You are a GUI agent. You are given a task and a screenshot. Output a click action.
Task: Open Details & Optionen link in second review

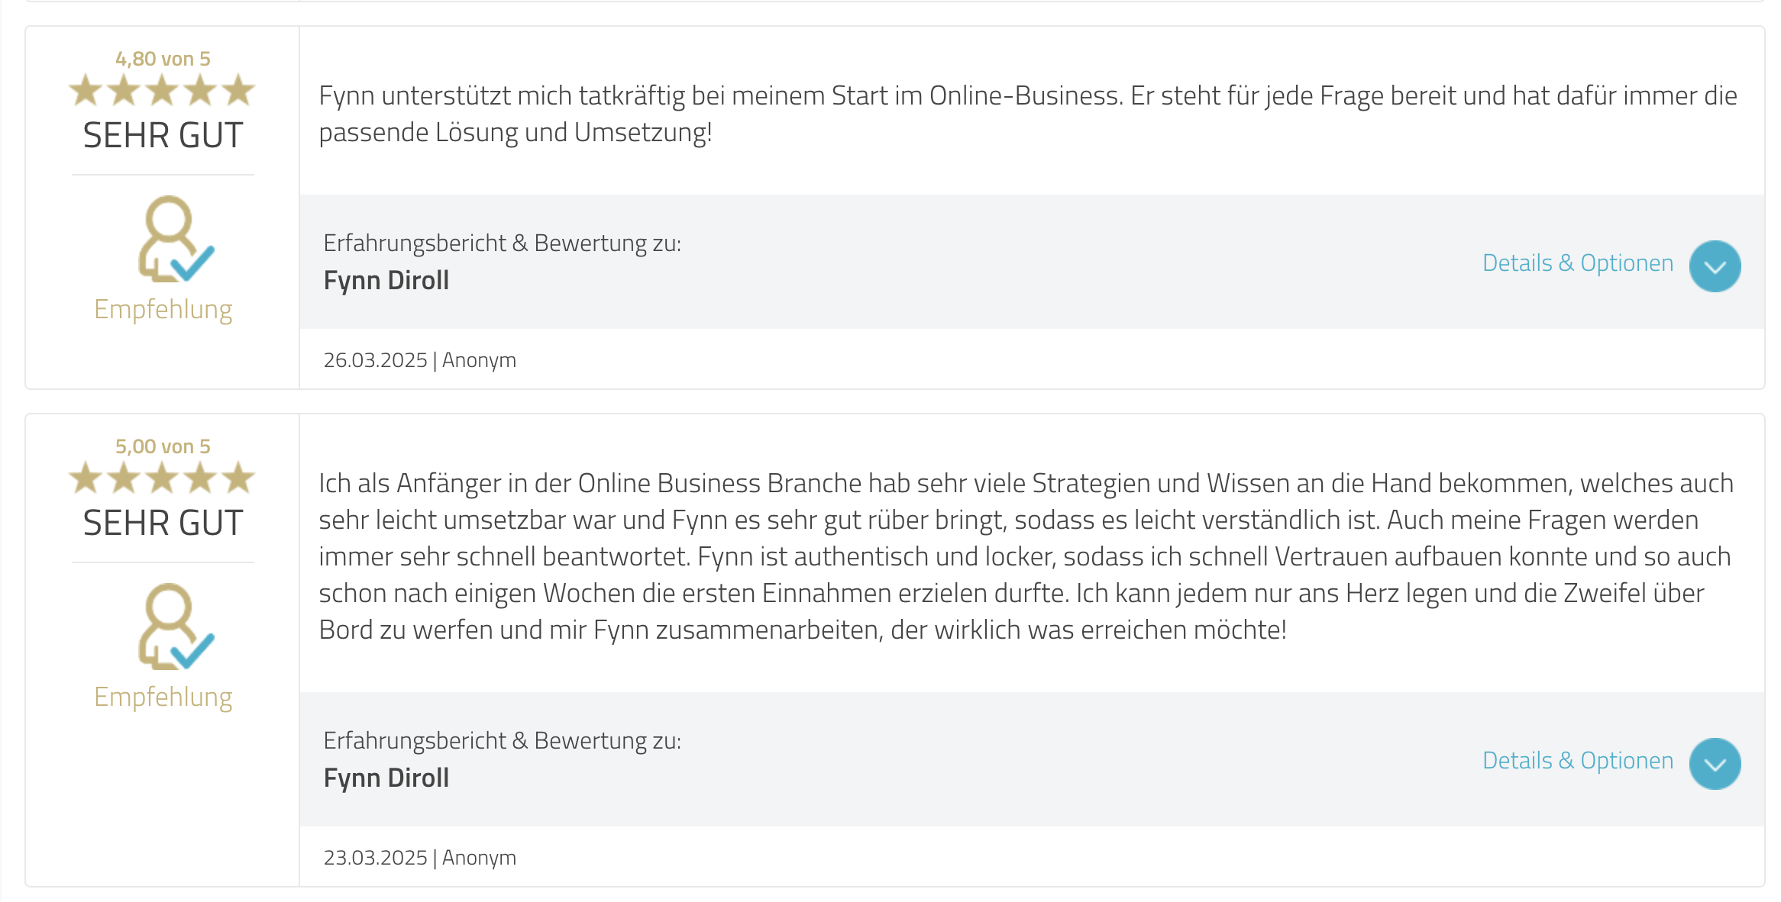pyautogui.click(x=1578, y=761)
